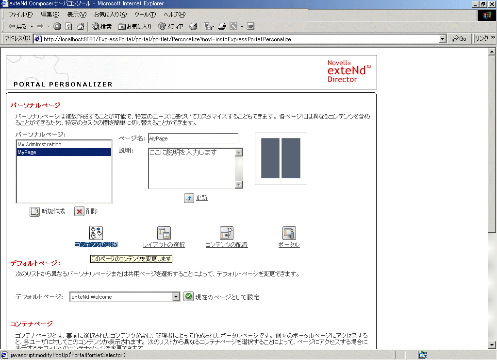Click 現在のページとして設定 link
This screenshot has height=360, width=497.
(227, 297)
